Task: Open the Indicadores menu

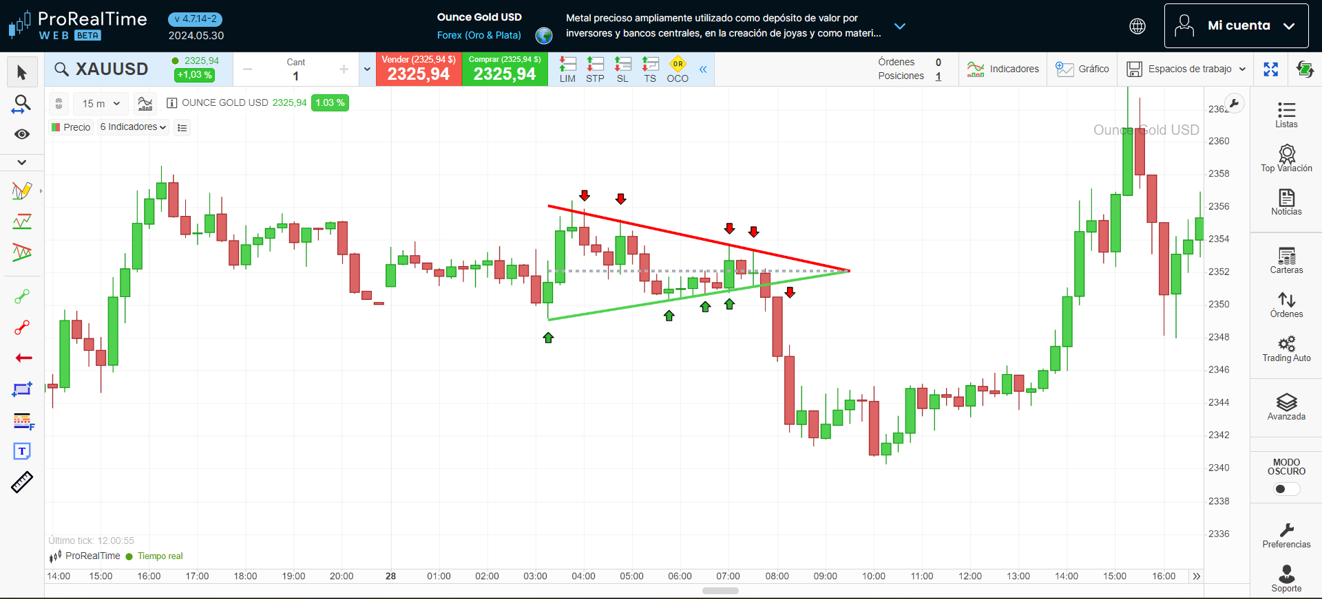Action: pyautogui.click(x=1003, y=69)
